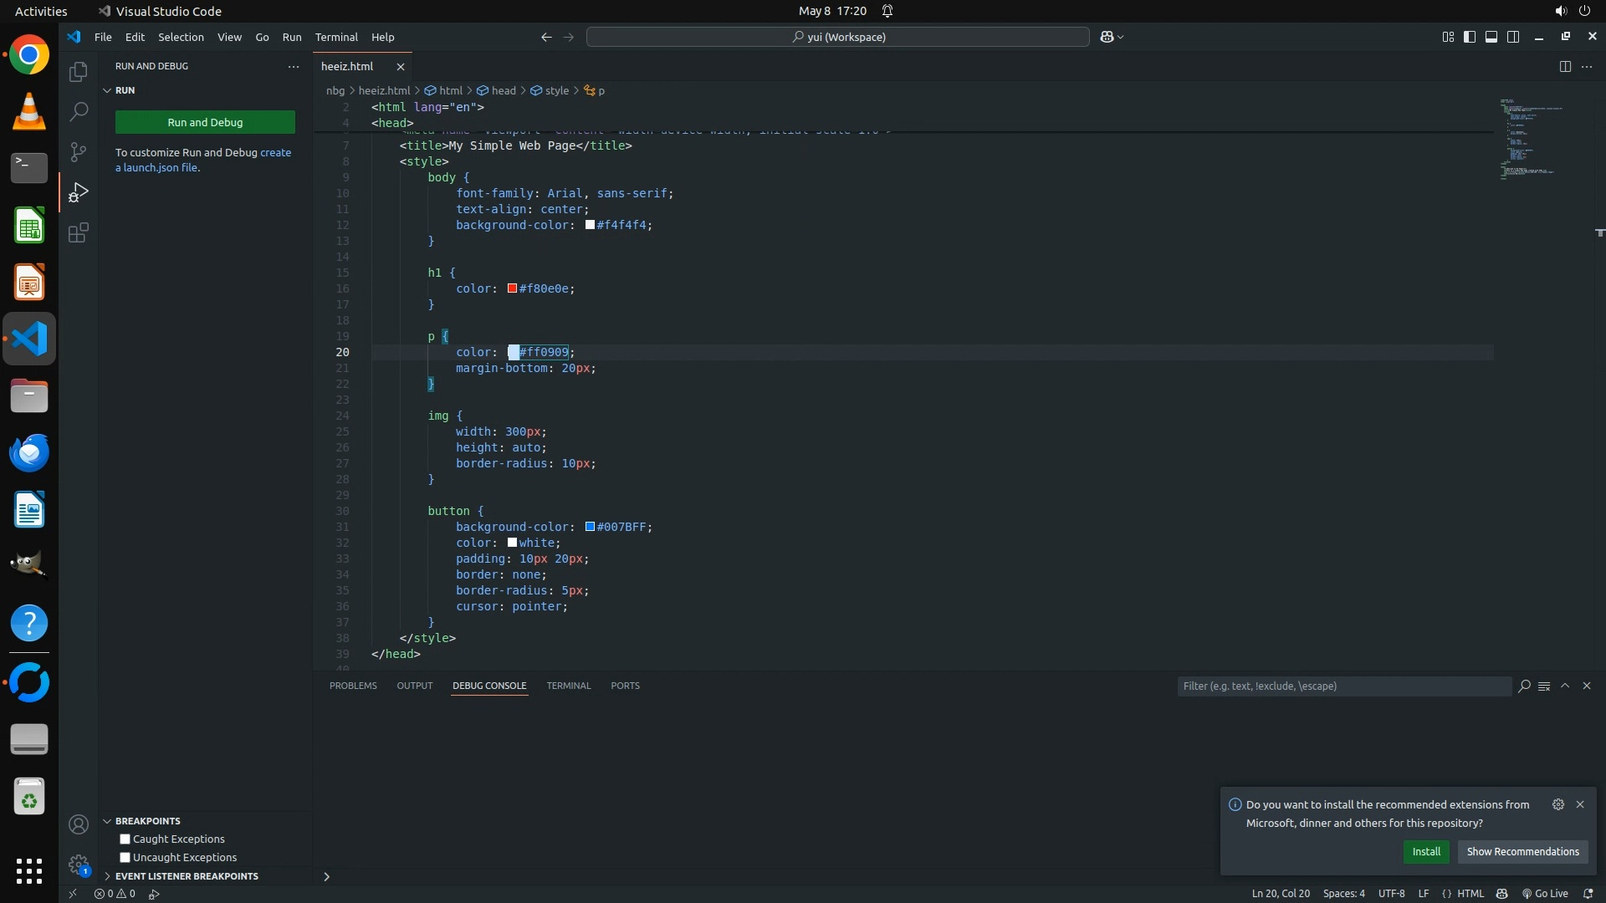The width and height of the screenshot is (1606, 903).
Task: Open the Extensions view
Action: (x=78, y=232)
